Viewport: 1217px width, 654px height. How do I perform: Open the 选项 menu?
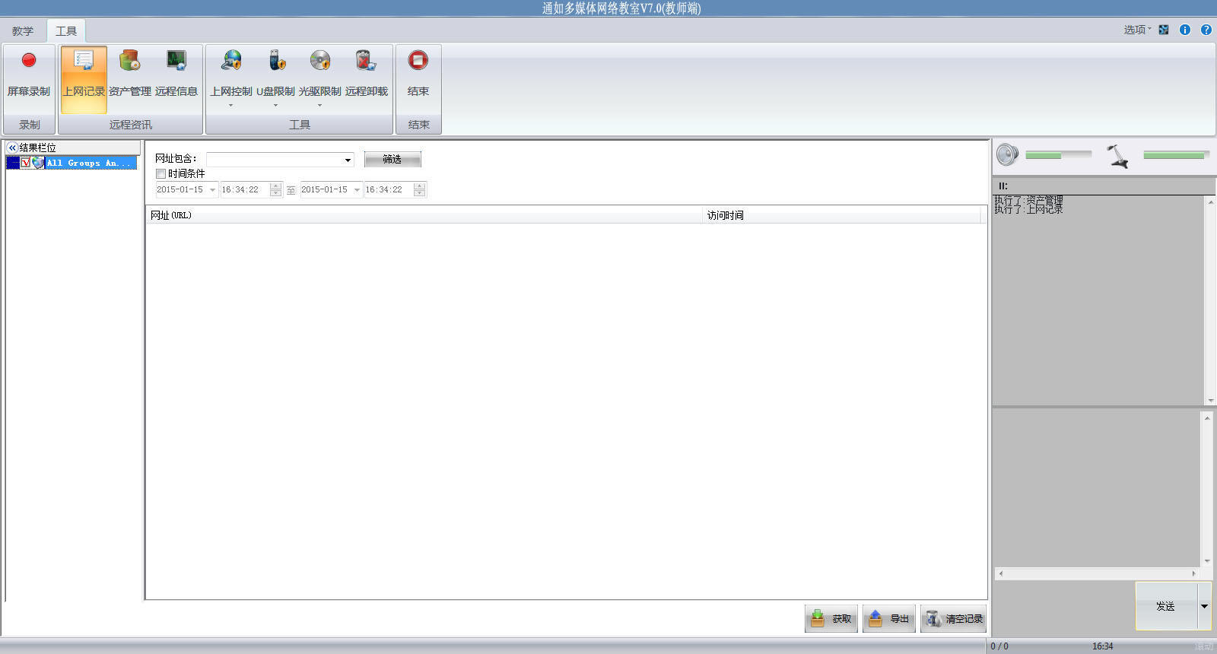pyautogui.click(x=1136, y=30)
